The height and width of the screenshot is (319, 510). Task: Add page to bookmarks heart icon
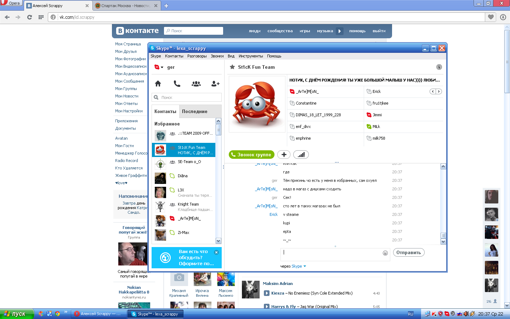491,17
